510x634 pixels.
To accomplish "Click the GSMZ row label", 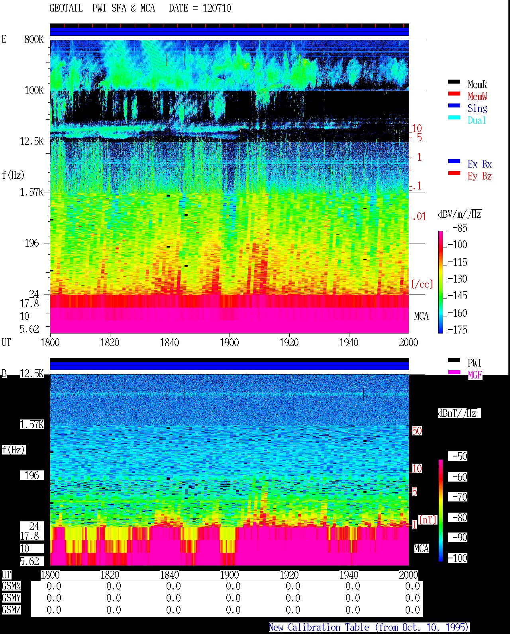I will coord(11,610).
